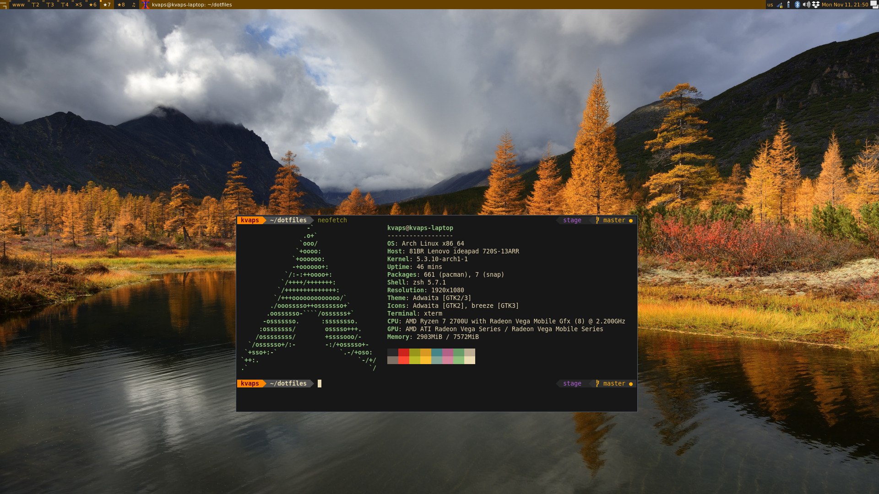Click the Mon Nov 11, 21:50 clock
Viewport: 879px width, 494px height.
tap(845, 5)
